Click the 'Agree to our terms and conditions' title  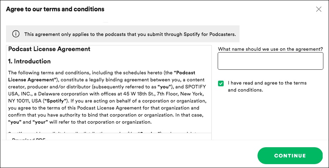click(x=55, y=9)
